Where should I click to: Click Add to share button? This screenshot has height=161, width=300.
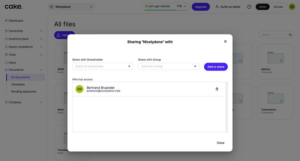click(216, 67)
